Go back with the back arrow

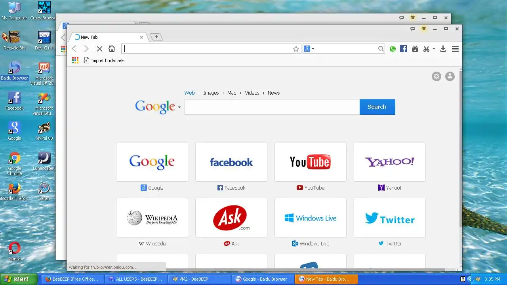(x=74, y=49)
